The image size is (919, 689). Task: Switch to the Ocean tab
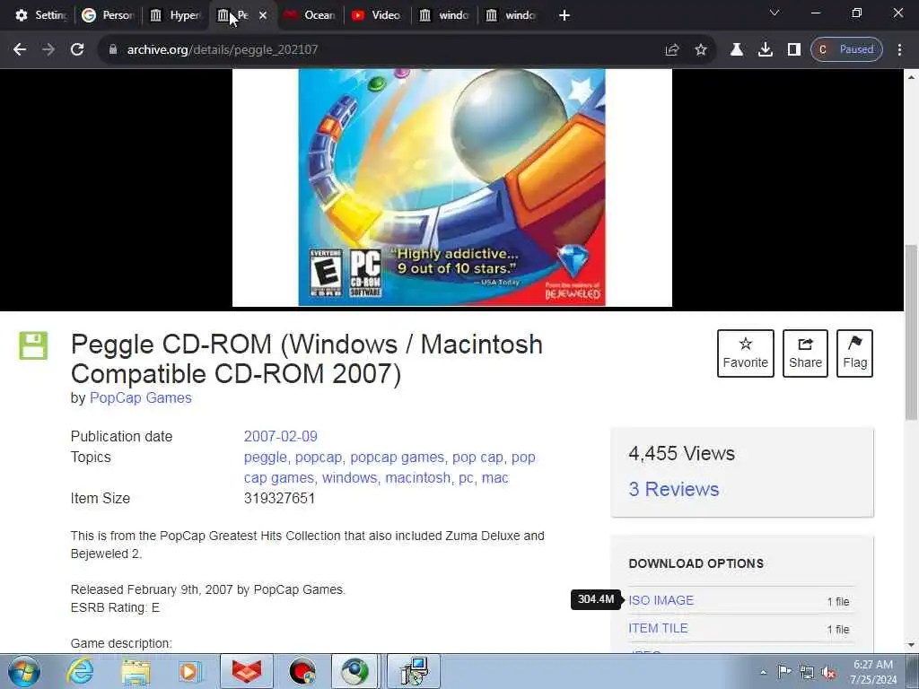[x=310, y=15]
